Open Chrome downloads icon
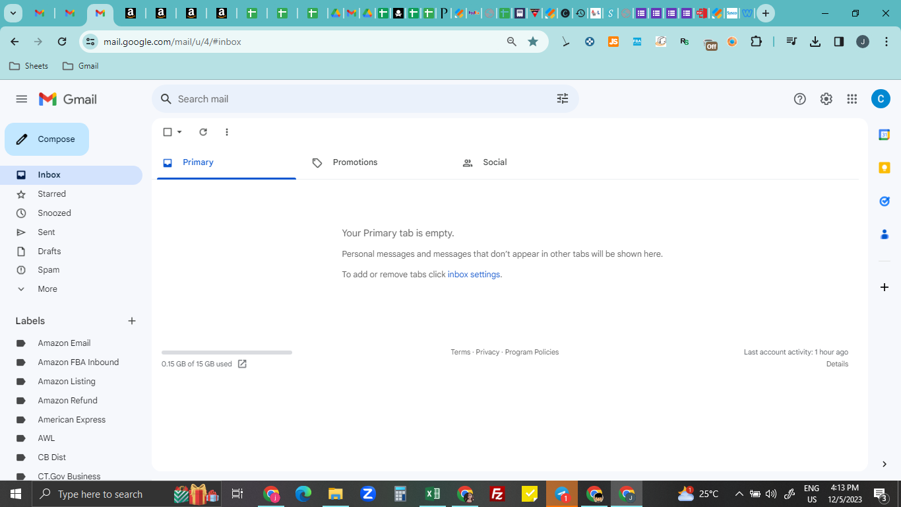Screen dimensions: 901x507 [815, 42]
